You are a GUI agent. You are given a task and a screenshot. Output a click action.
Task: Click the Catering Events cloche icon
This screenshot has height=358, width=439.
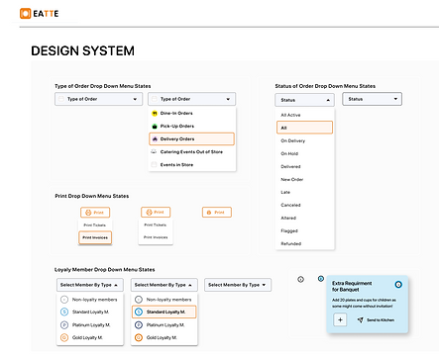[x=154, y=151]
